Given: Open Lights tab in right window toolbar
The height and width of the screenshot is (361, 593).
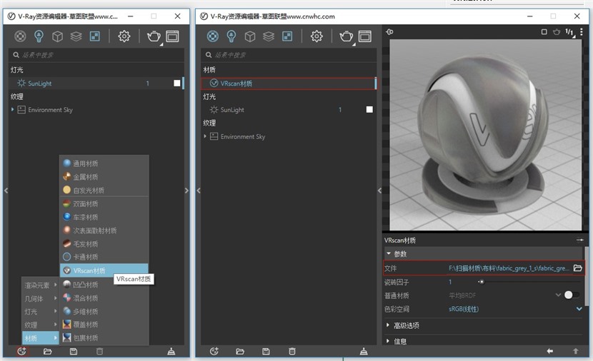Looking at the screenshot, I should (x=231, y=36).
